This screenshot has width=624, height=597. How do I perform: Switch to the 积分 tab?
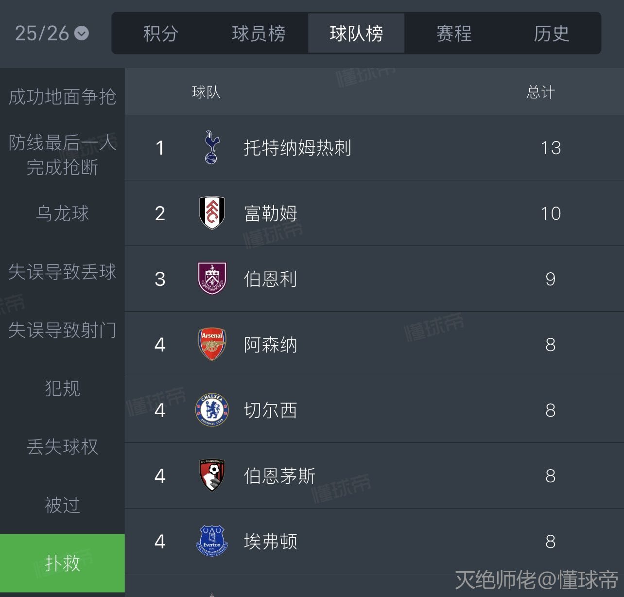pos(161,34)
